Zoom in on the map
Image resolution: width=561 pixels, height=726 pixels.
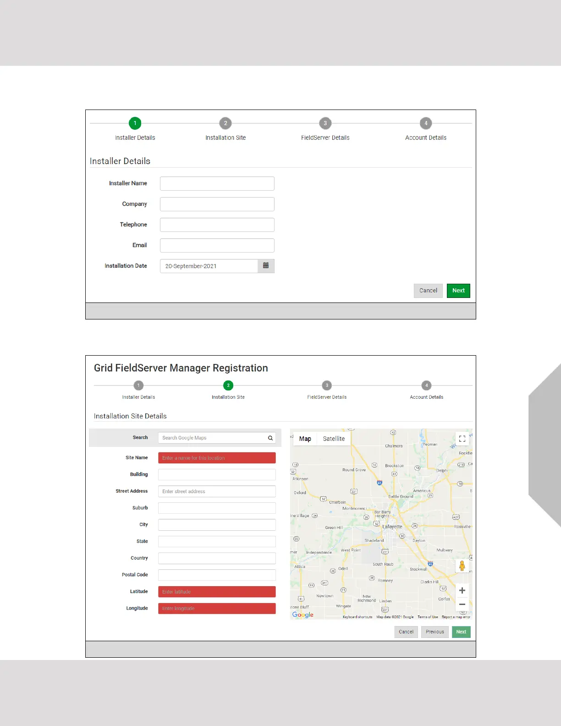pos(462,590)
